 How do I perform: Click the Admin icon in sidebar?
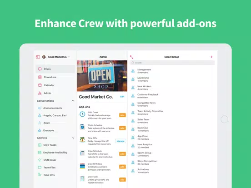click(40, 93)
